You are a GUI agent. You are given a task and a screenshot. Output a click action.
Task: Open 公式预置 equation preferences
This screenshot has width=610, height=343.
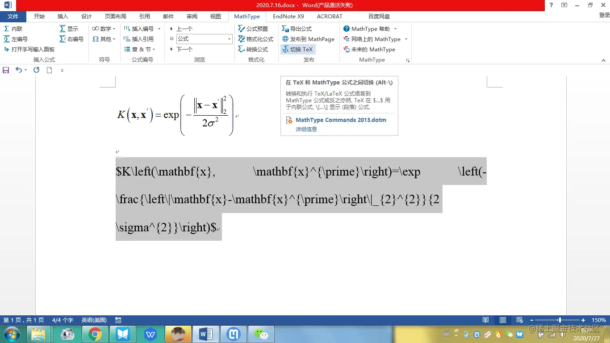(x=253, y=29)
